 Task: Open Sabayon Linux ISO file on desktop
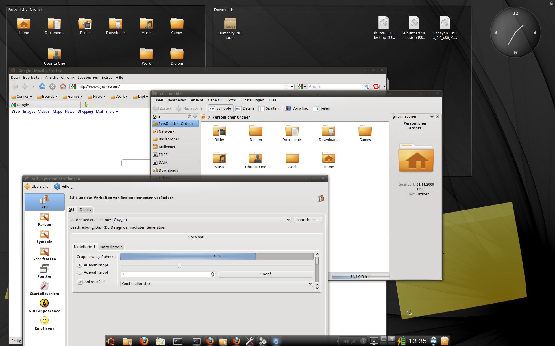click(445, 28)
